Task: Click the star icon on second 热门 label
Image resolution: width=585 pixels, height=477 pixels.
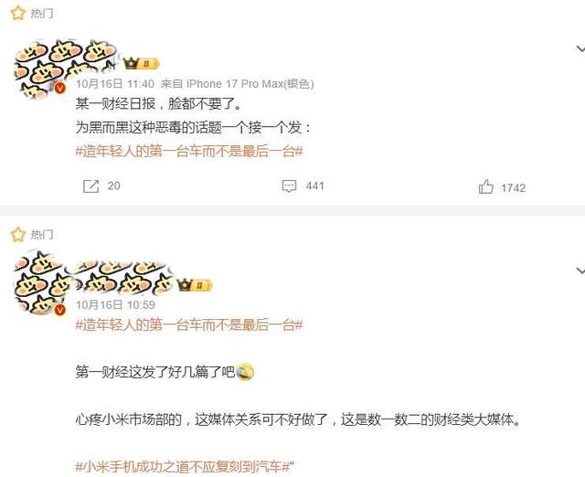Action: click(18, 234)
